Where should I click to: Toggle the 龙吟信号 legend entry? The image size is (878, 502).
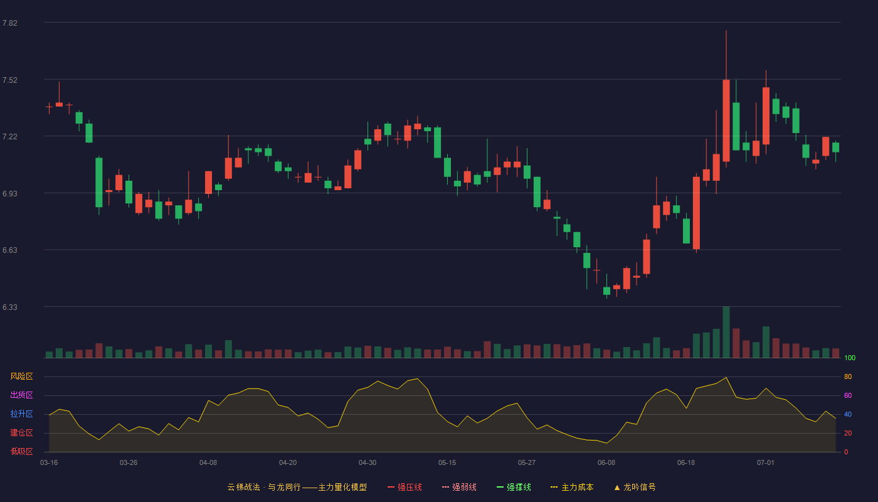tap(635, 487)
